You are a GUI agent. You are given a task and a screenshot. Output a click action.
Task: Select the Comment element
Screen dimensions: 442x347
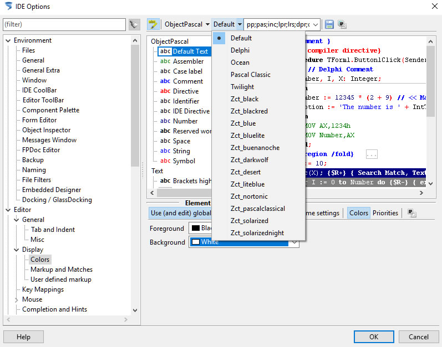coord(188,81)
